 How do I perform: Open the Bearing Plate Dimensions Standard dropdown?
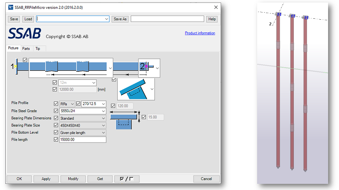(103, 118)
